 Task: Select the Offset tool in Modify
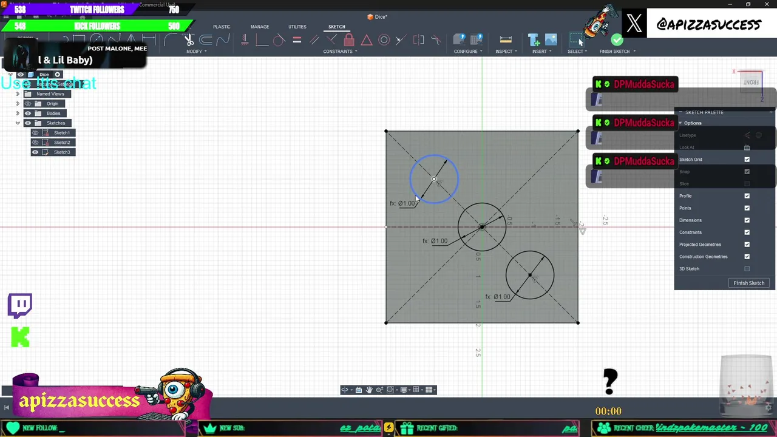point(206,40)
